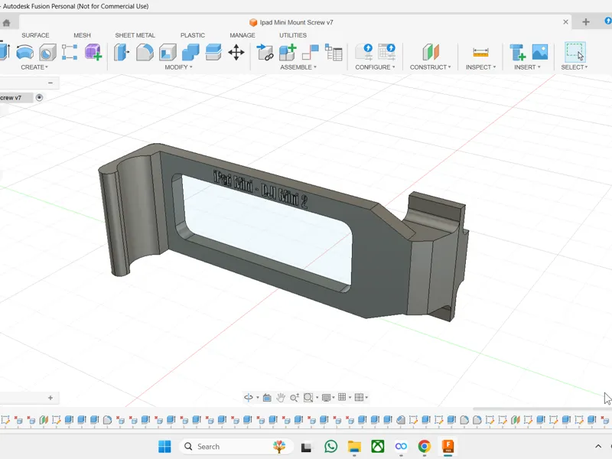This screenshot has height=459, width=612.
Task: Open Chrome from the taskbar
Action: coord(425,446)
